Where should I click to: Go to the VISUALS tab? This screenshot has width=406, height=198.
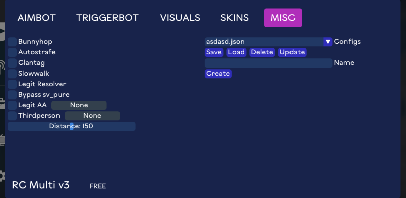pyautogui.click(x=180, y=18)
